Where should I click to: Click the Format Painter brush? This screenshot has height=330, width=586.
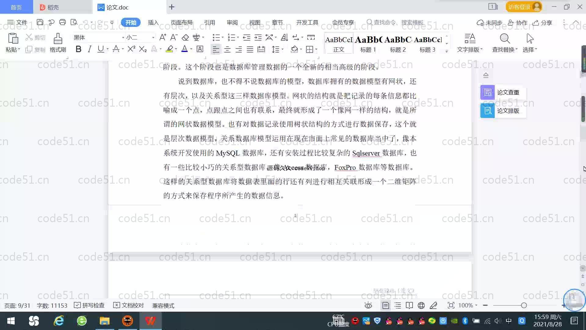click(x=58, y=39)
